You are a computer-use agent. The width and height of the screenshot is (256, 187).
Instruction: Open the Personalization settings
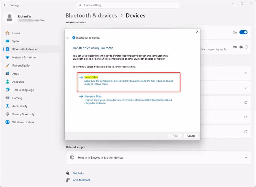32,65
